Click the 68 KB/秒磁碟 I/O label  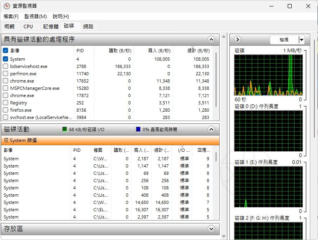coord(87,130)
